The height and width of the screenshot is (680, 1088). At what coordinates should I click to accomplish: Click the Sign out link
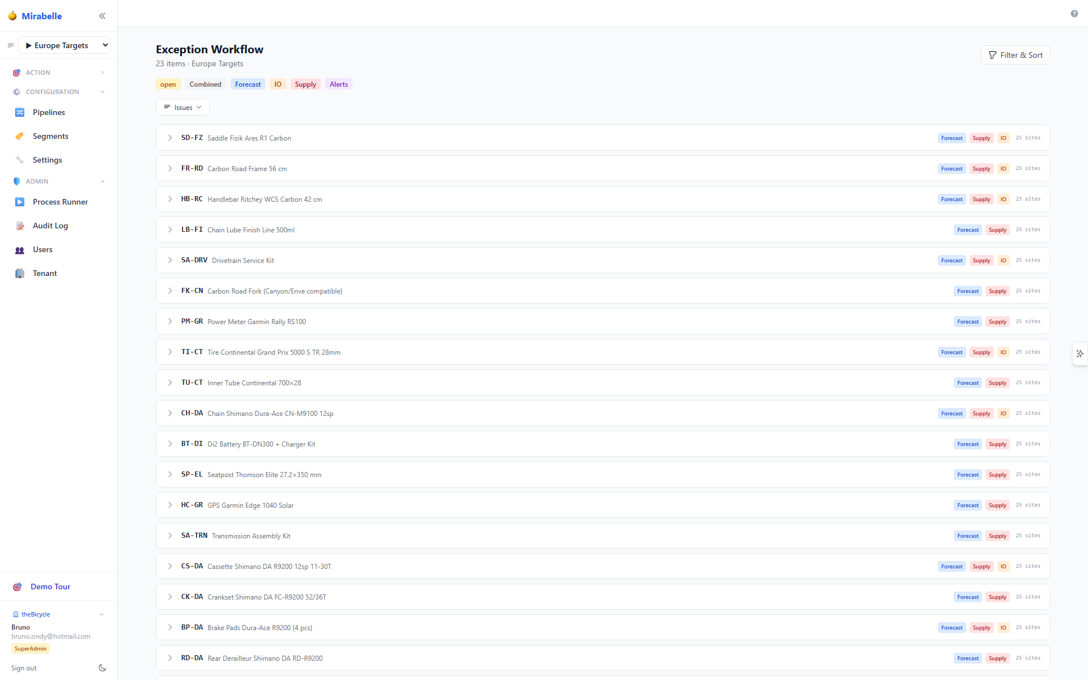(24, 668)
